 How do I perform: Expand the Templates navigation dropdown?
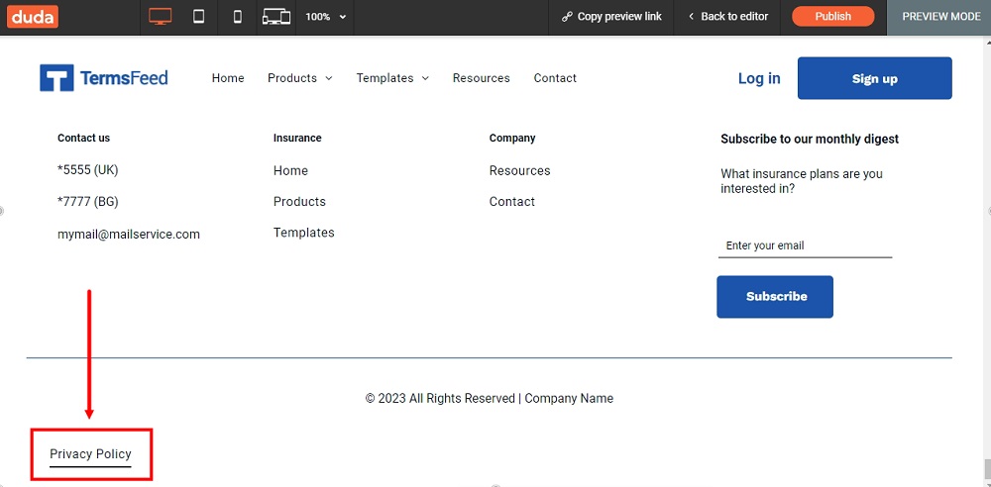[392, 78]
